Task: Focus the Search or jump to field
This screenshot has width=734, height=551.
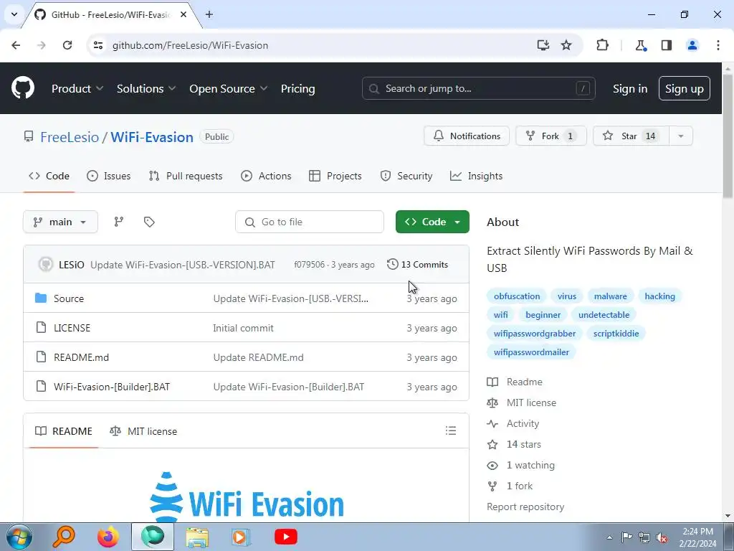Action: [x=478, y=88]
